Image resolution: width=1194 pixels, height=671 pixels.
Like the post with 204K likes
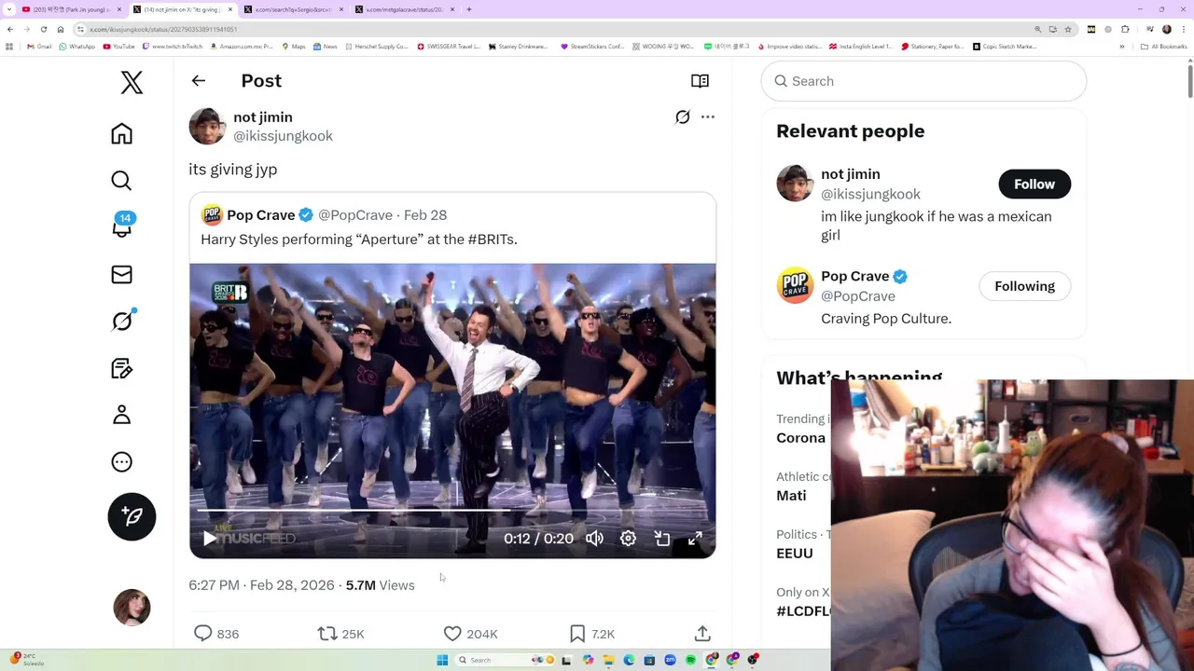tap(470, 634)
